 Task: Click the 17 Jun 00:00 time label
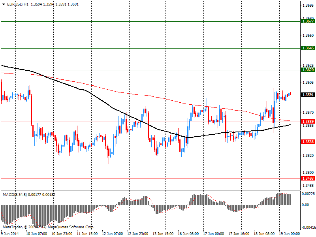click(214, 234)
